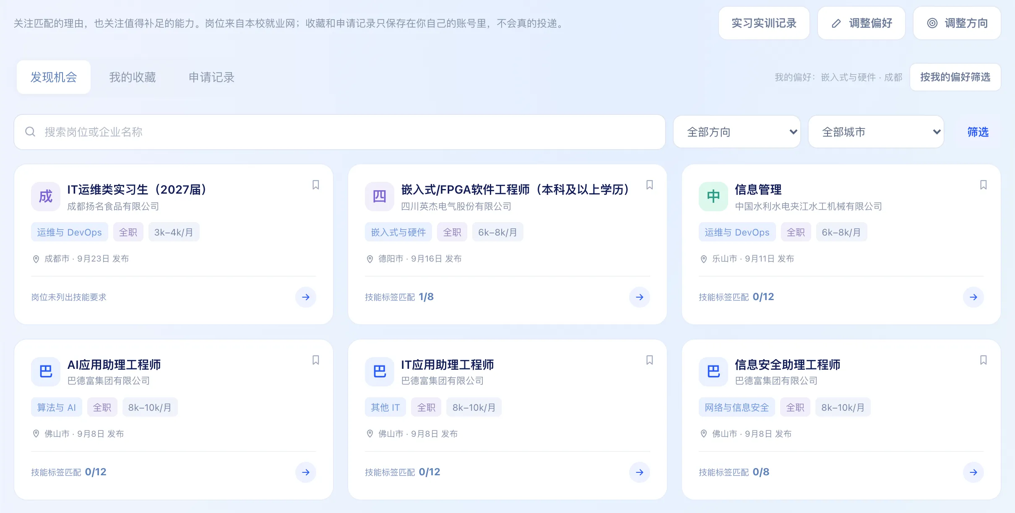Switch to 我的收藏 tab
Viewport: 1015px width, 513px height.
pyautogui.click(x=133, y=77)
